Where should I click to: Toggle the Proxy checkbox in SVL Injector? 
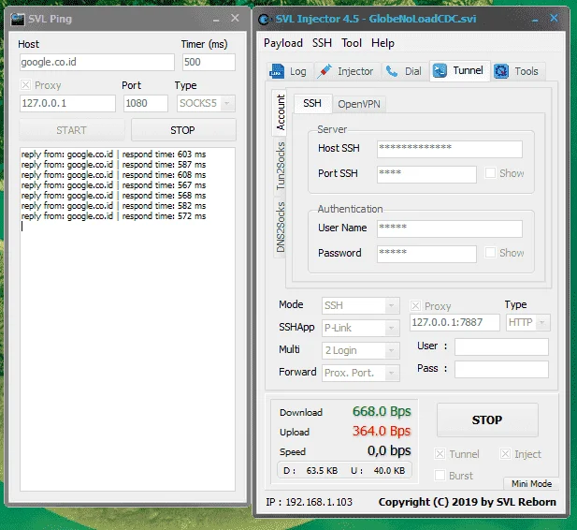point(415,305)
